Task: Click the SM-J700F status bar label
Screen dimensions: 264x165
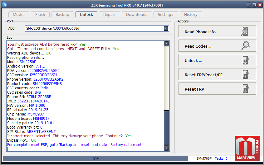Action: pyautogui.click(x=204, y=158)
